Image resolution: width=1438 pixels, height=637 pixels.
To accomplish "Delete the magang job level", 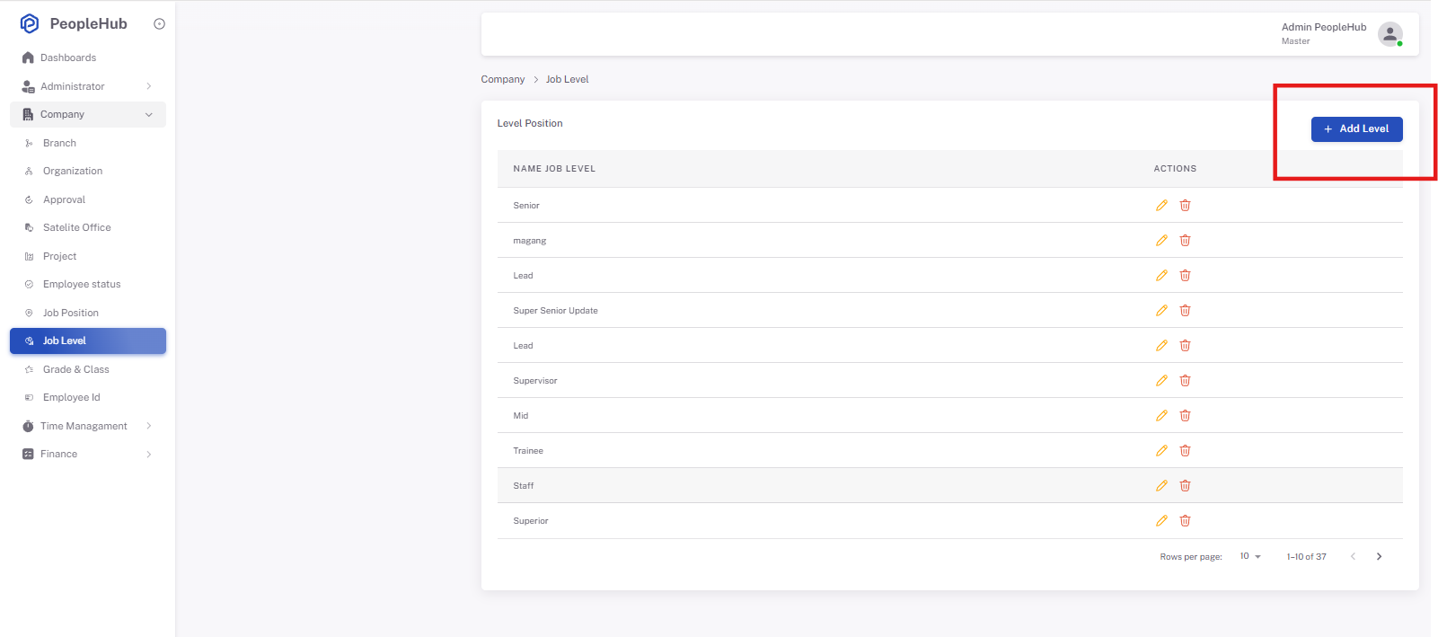I will click(1185, 241).
